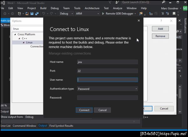Click the Manage existing connections link
The image size is (188, 137).
tap(70, 53)
